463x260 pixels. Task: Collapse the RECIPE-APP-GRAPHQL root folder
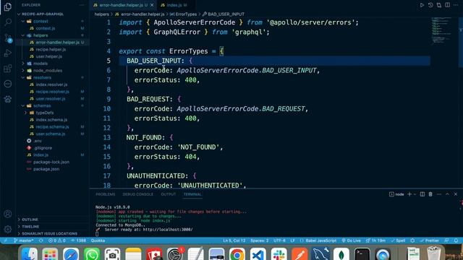(x=19, y=14)
